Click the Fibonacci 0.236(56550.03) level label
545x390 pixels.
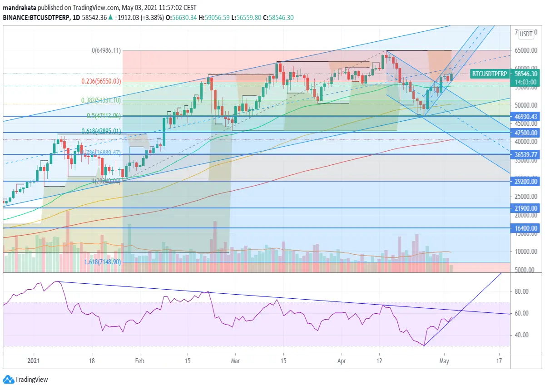click(x=101, y=81)
